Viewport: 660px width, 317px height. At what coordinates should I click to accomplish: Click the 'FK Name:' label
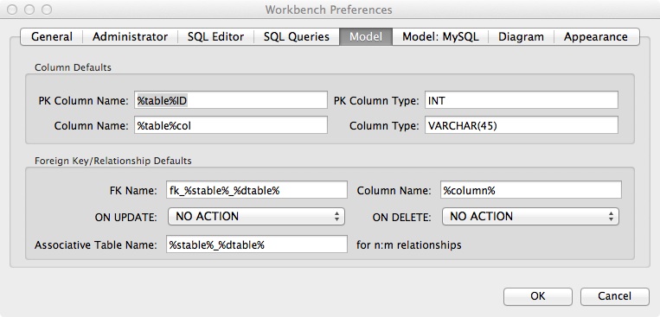pyautogui.click(x=133, y=190)
